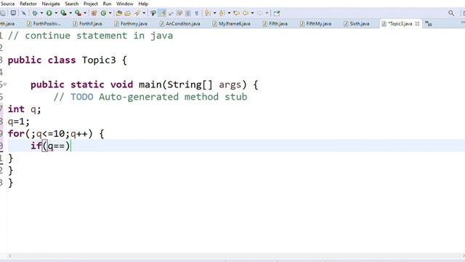Open the Back history dropdown arrow
The image size is (465, 262).
click(x=252, y=13)
